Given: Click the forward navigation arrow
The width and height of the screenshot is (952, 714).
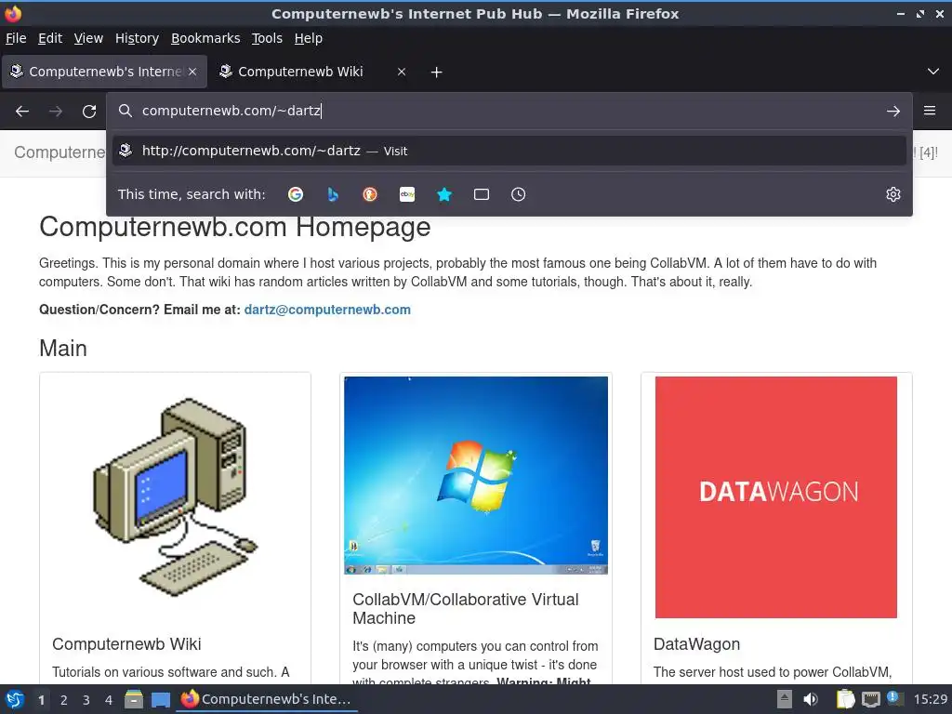Looking at the screenshot, I should [x=56, y=112].
